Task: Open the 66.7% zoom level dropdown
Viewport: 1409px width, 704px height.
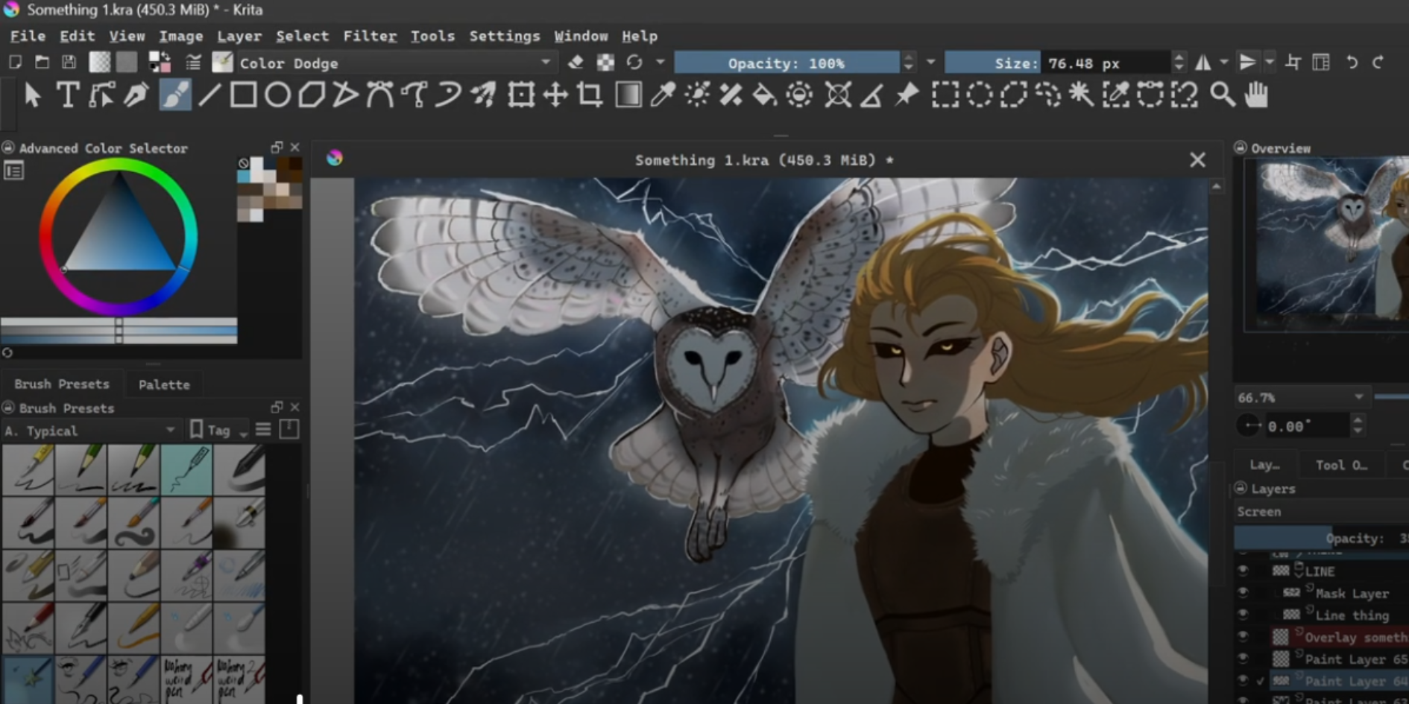Action: pos(1300,397)
